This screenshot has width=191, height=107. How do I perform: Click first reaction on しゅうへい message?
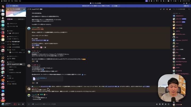(33, 48)
